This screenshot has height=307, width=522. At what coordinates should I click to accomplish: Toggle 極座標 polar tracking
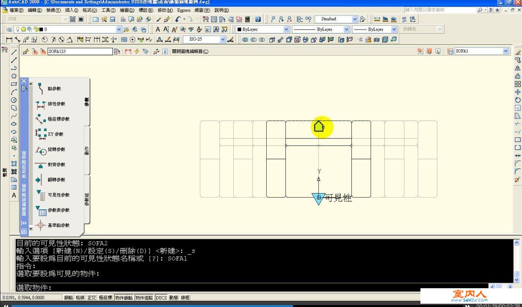click(x=105, y=298)
